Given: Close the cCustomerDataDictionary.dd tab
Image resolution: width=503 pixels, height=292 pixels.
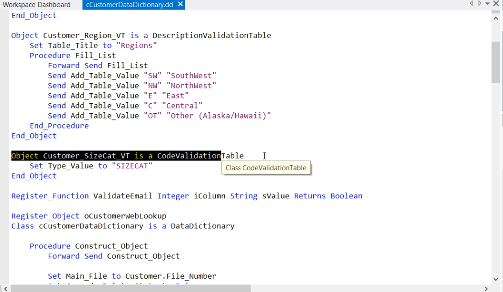Looking at the screenshot, I should 180,4.
